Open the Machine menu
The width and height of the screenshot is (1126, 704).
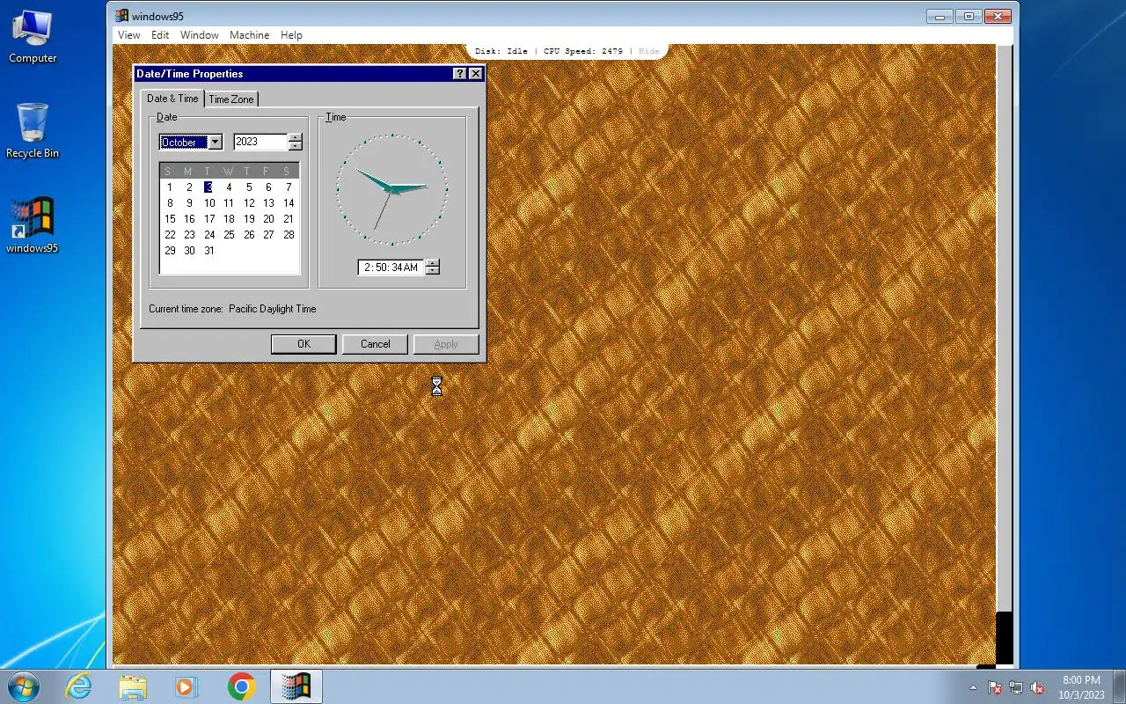250,35
